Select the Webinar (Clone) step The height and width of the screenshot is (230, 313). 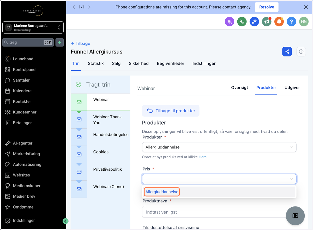coord(100,189)
